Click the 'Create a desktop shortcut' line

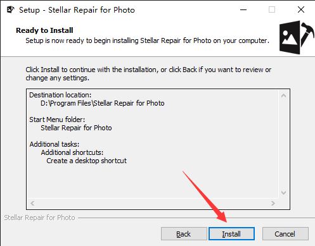(87, 161)
